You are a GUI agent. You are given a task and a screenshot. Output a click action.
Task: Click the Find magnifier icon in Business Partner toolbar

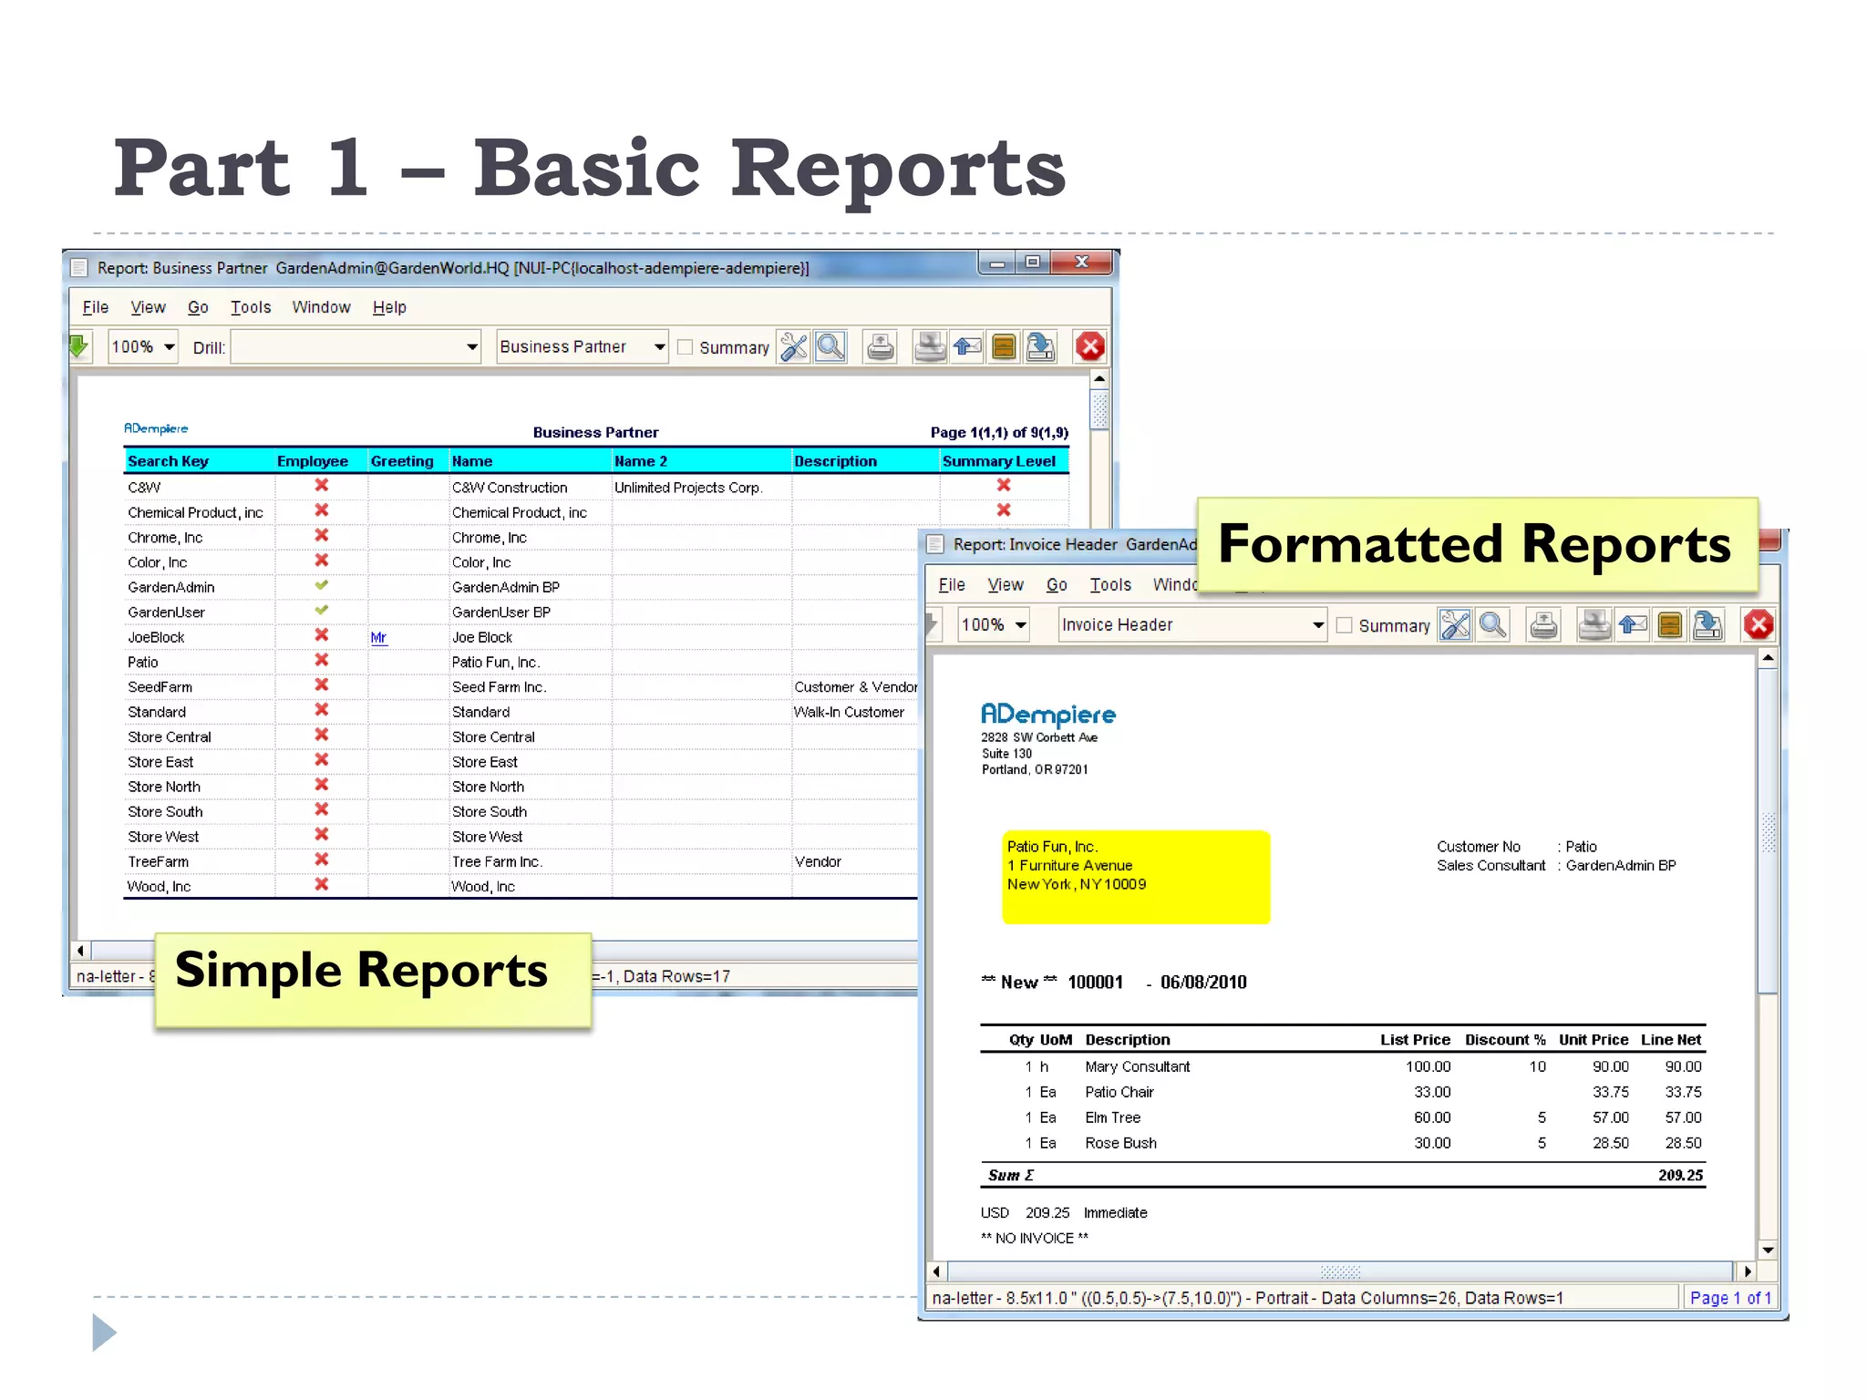[830, 346]
